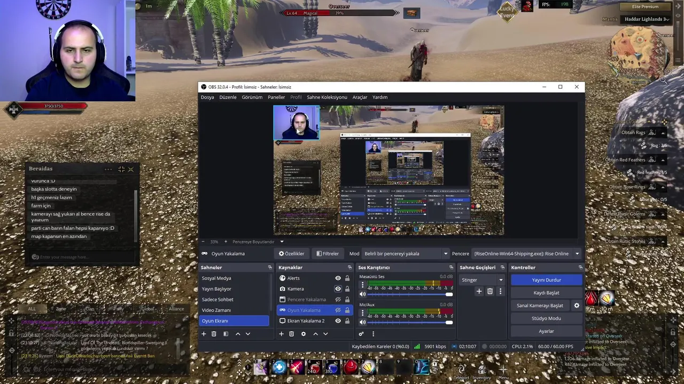Viewport: 684px width, 384px height.
Task: Toggle Kamera source visibility eye
Action: click(338, 289)
